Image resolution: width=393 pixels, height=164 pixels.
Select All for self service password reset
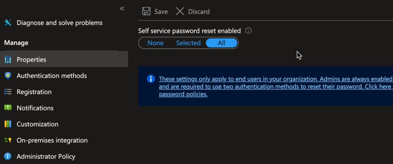coord(221,43)
